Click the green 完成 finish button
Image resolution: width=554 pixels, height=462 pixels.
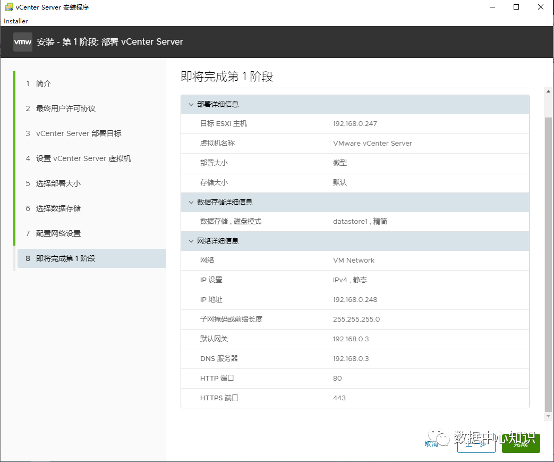tap(521, 443)
